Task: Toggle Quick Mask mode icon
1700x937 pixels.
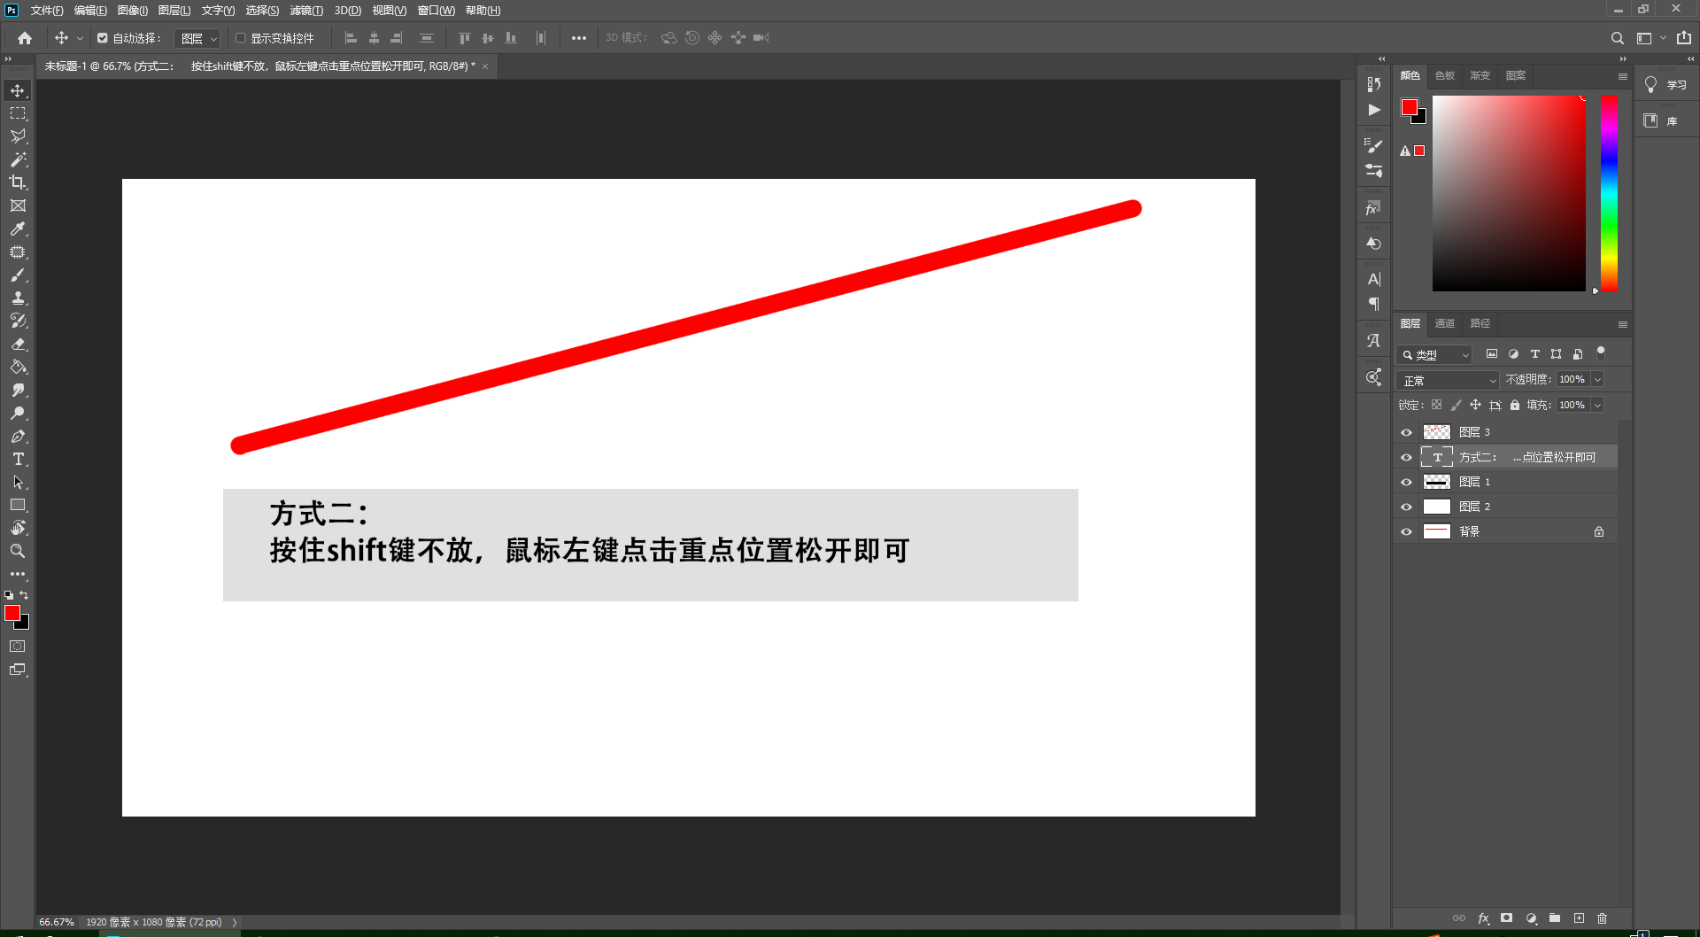Action: pyautogui.click(x=18, y=647)
